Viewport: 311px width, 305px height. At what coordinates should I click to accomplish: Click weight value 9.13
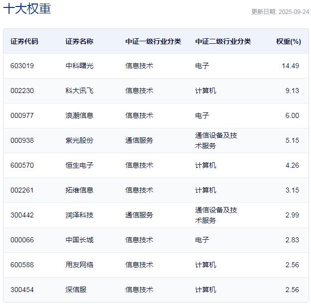(x=292, y=91)
